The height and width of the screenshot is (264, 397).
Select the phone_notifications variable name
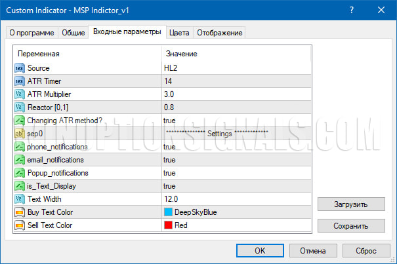pos(57,147)
